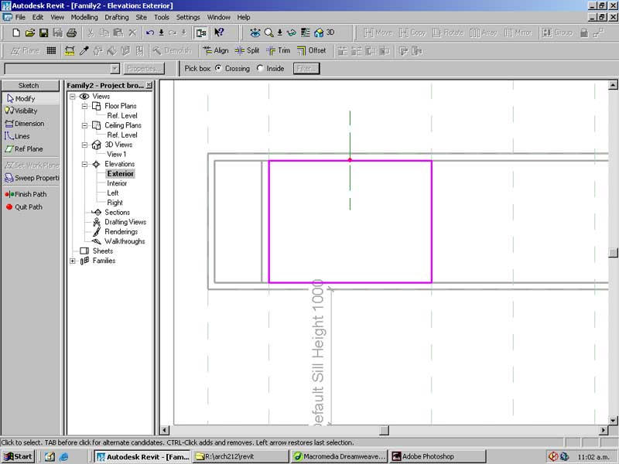Select the Offset tool
The image size is (619, 464).
tap(312, 50)
